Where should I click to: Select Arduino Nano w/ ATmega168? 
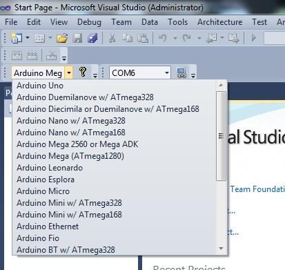tap(114, 133)
